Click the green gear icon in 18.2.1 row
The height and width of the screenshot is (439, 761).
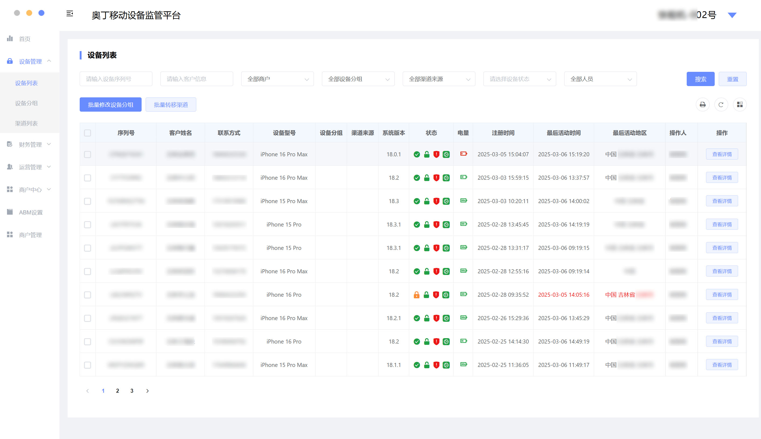[x=446, y=318]
